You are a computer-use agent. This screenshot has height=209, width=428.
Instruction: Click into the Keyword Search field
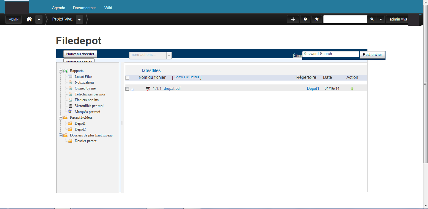click(331, 54)
